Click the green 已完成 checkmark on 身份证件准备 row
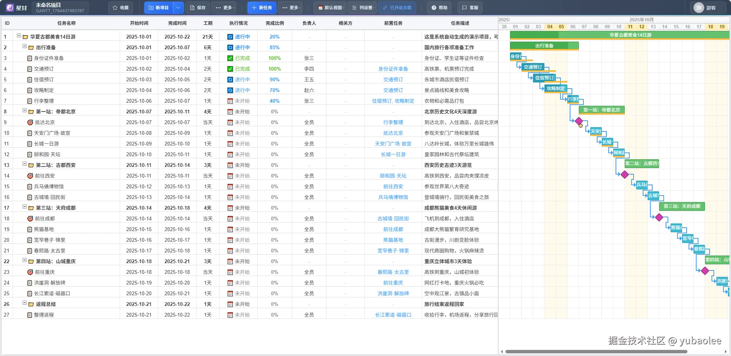731x356 pixels. (230, 58)
